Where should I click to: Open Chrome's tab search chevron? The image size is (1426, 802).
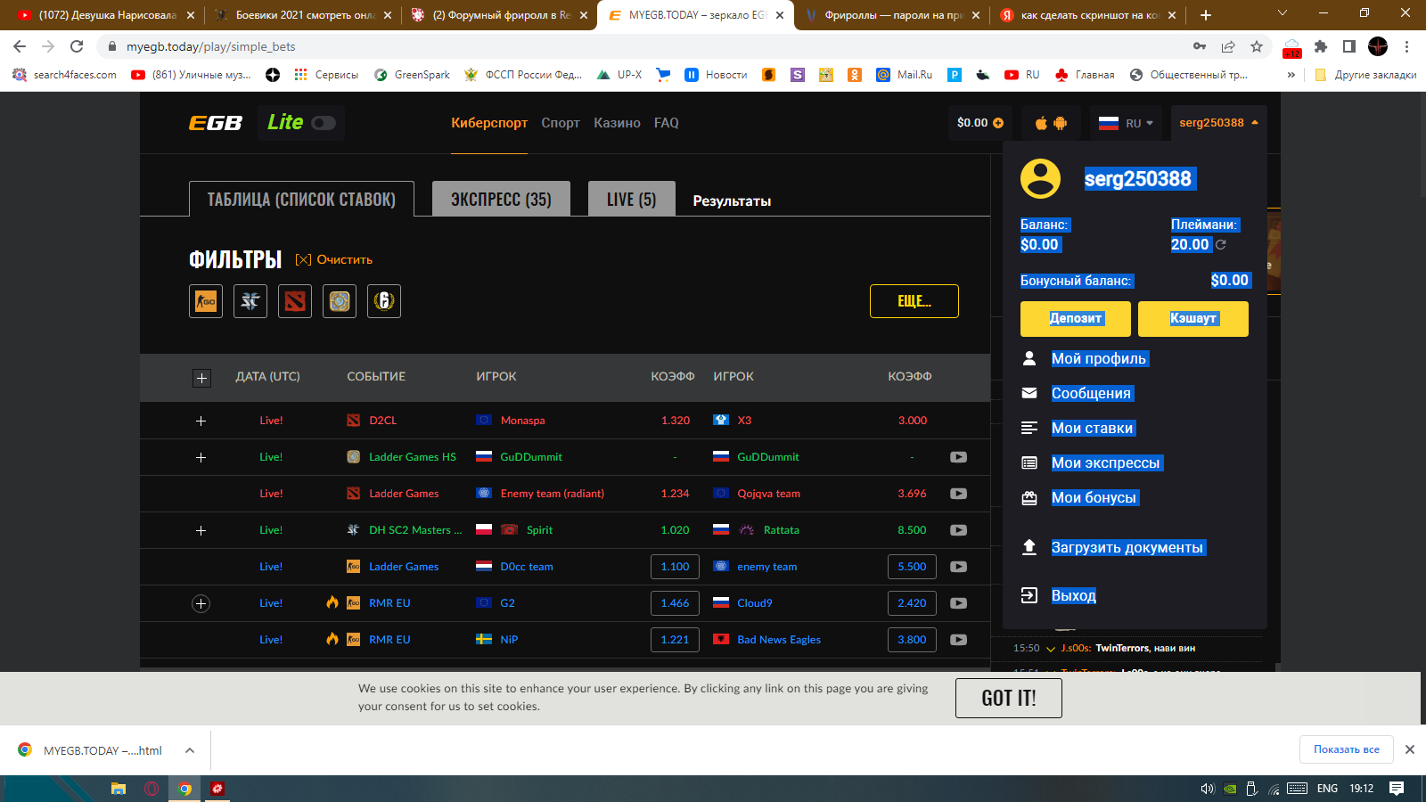pos(1283,14)
